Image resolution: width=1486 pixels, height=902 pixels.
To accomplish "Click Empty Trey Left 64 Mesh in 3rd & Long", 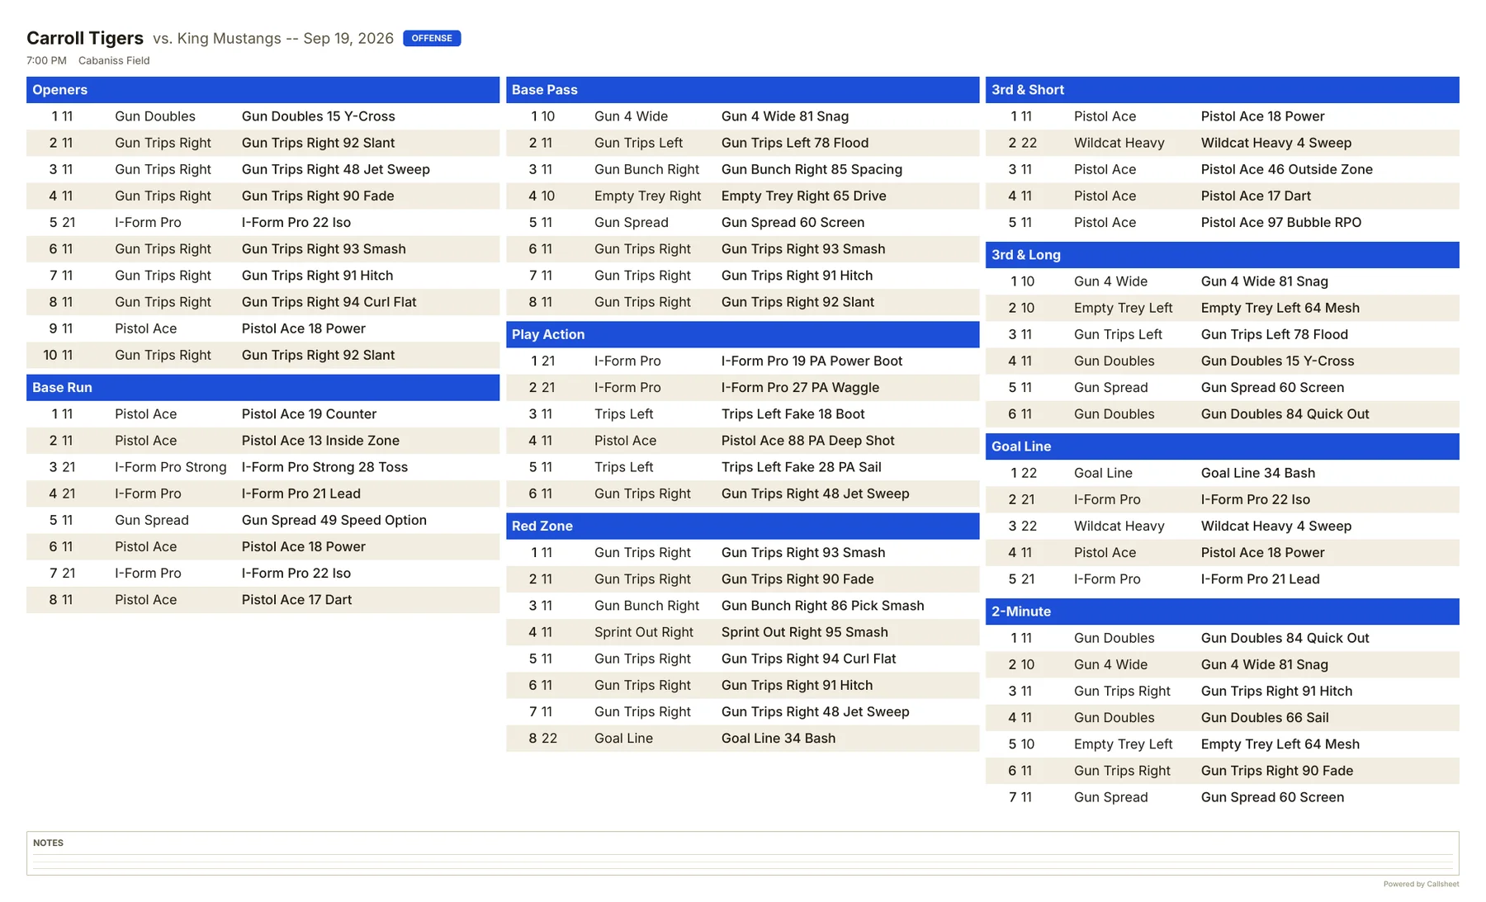I will pos(1280,308).
